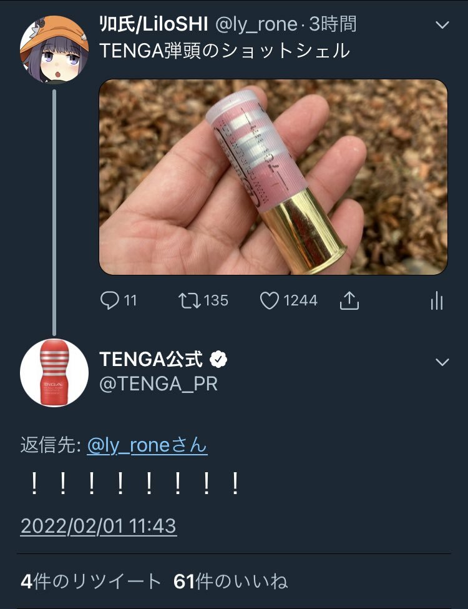Expand the LiloSHI tweet options chevron

click(x=442, y=25)
